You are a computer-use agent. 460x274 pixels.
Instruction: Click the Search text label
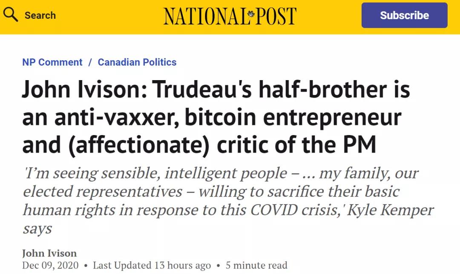click(x=40, y=15)
